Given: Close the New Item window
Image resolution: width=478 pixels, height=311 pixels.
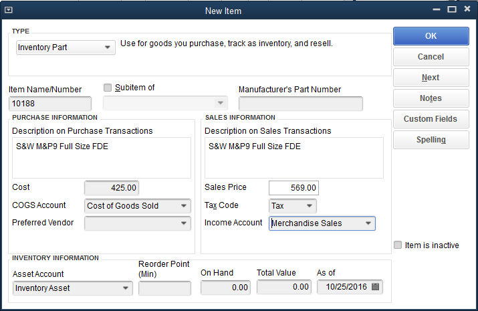Looking at the screenshot, I should [467, 9].
